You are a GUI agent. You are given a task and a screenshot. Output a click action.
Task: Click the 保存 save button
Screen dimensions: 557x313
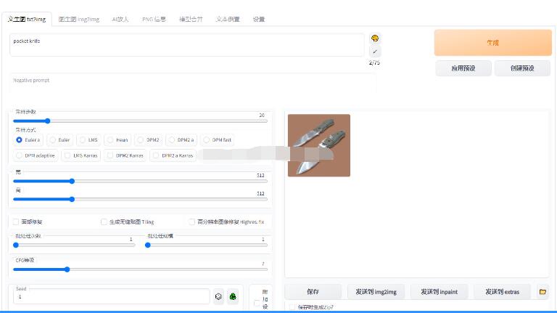tap(313, 292)
